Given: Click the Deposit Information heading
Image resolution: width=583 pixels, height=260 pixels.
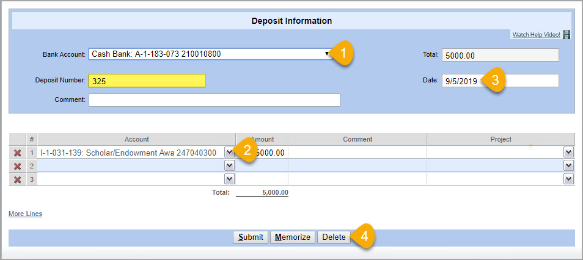Looking at the screenshot, I should tap(291, 21).
